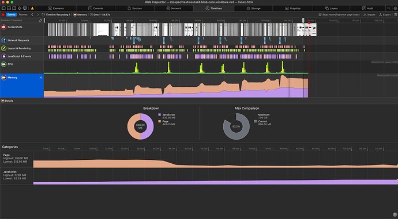Select the JavaScript & Events timeline icon
The width and height of the screenshot is (398, 219).
pyautogui.click(x=4, y=56)
